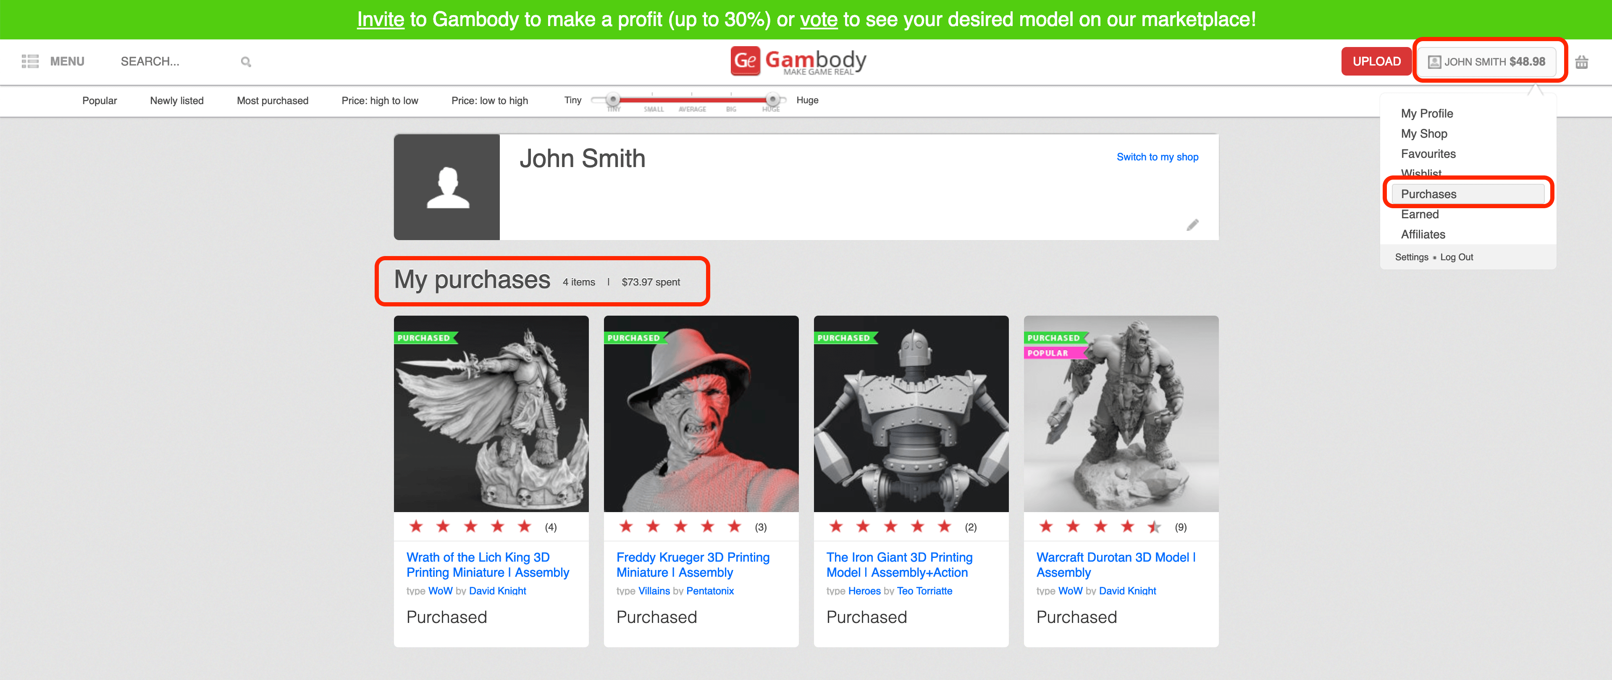Open John Smith account dropdown
Image resolution: width=1612 pixels, height=680 pixels.
click(x=1487, y=62)
